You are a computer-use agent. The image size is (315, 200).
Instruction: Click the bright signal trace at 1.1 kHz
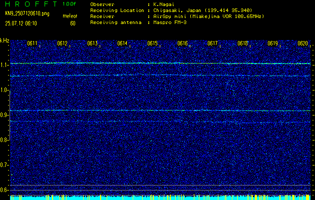160,63
